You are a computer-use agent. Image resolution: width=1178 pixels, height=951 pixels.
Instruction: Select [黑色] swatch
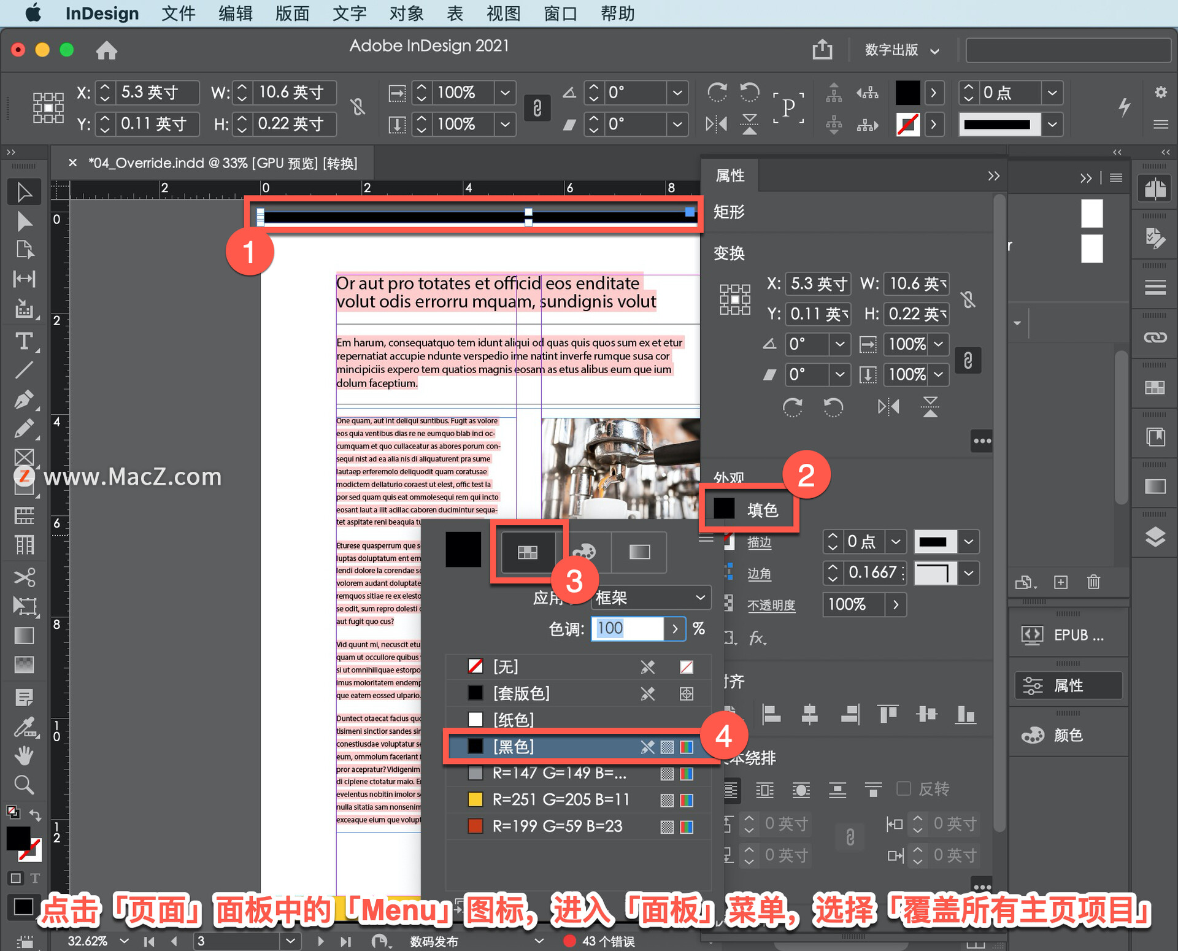[579, 746]
